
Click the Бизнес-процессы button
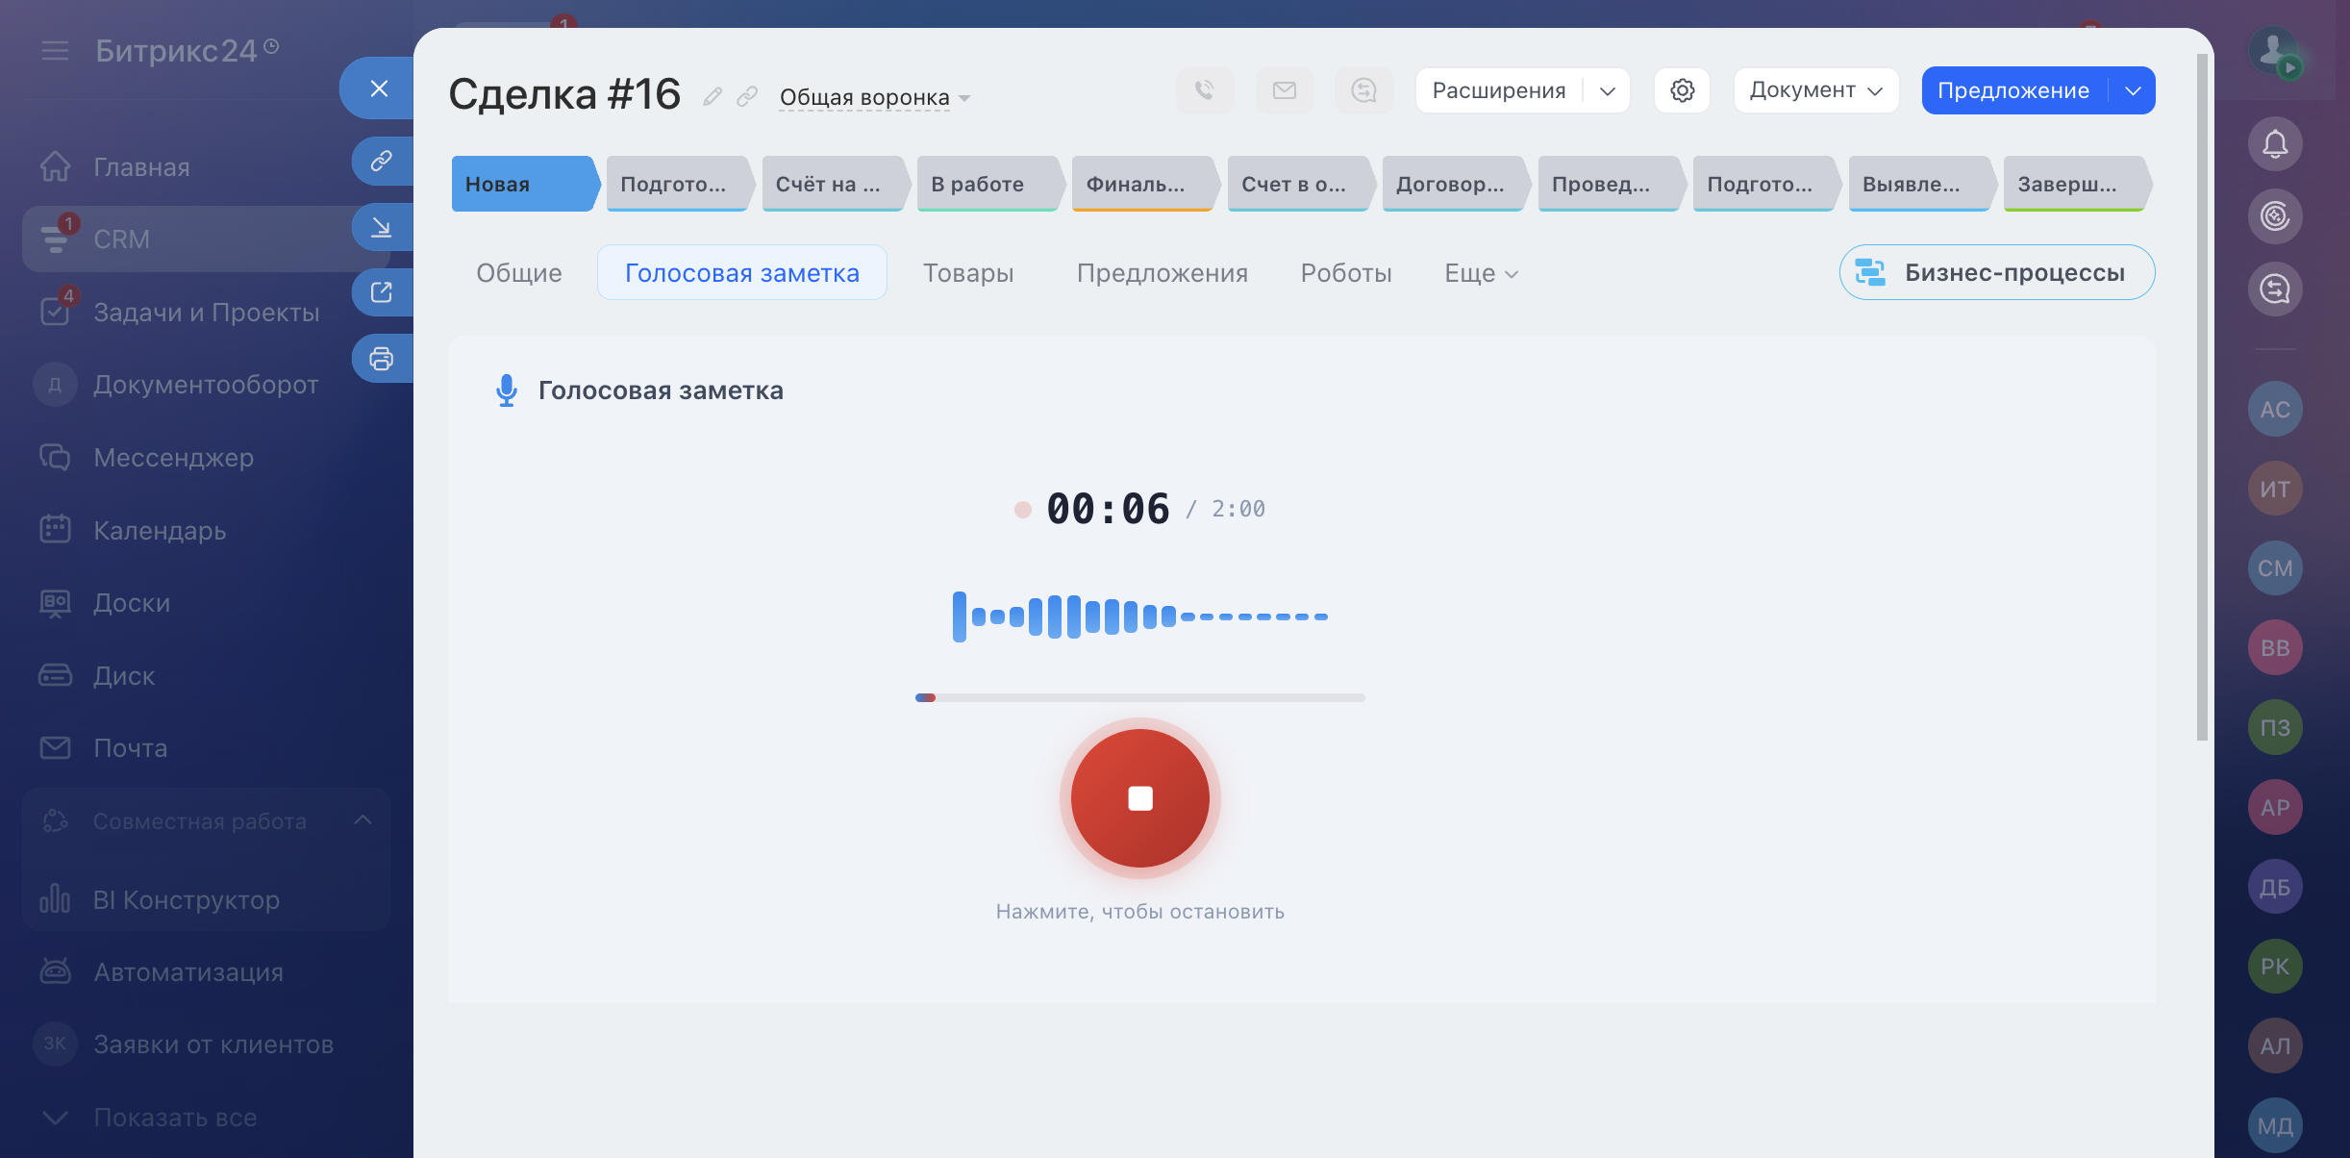click(1997, 273)
